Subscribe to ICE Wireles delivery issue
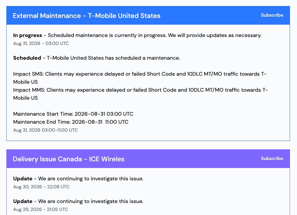 coord(272,158)
